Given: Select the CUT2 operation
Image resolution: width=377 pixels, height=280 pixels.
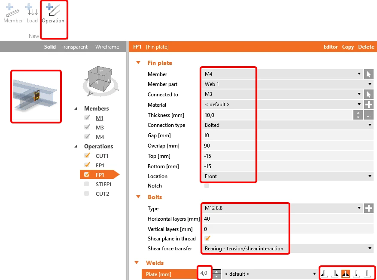Looking at the screenshot, I should tap(102, 194).
